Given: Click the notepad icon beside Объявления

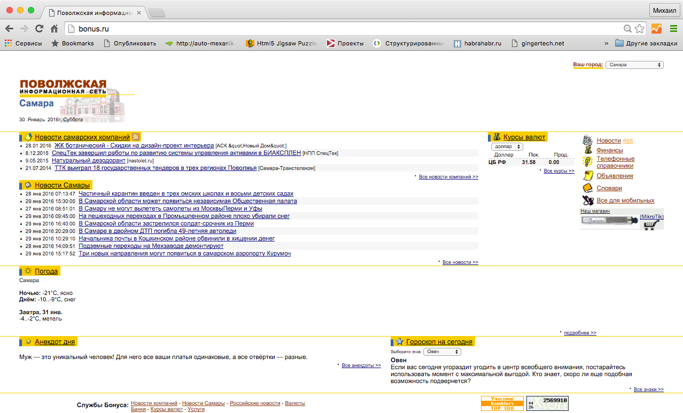Looking at the screenshot, I should click(587, 176).
